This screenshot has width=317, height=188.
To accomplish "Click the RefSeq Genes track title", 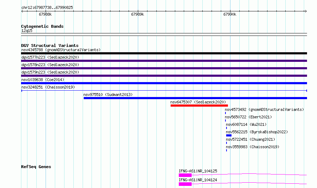I will click(36, 167).
